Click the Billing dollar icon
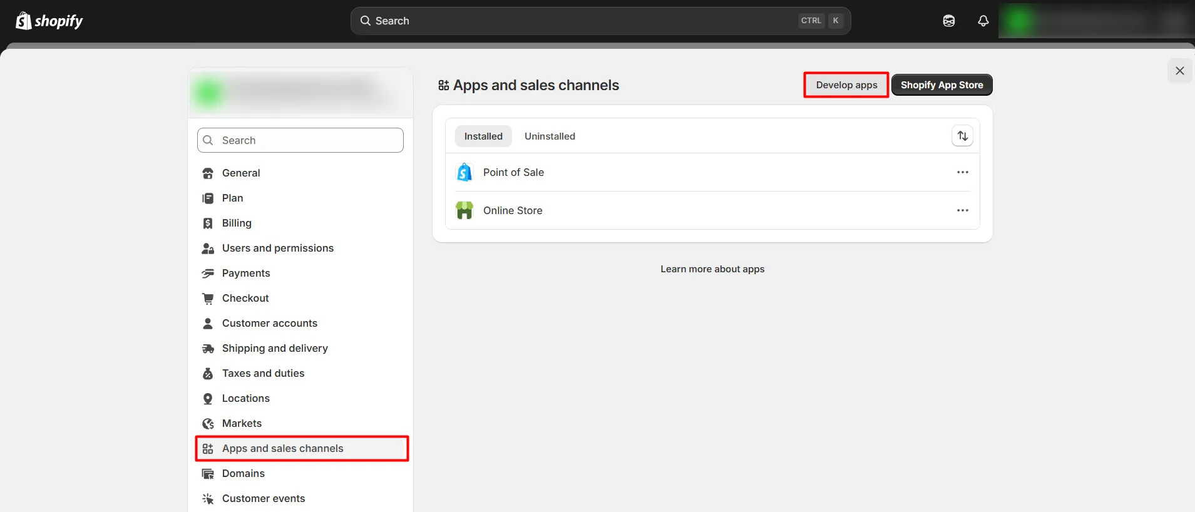This screenshot has height=512, width=1195. click(208, 223)
